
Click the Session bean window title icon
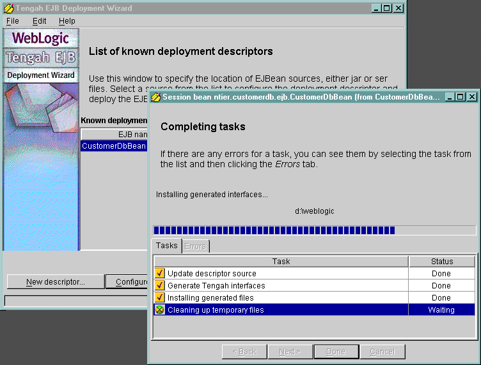coord(156,97)
